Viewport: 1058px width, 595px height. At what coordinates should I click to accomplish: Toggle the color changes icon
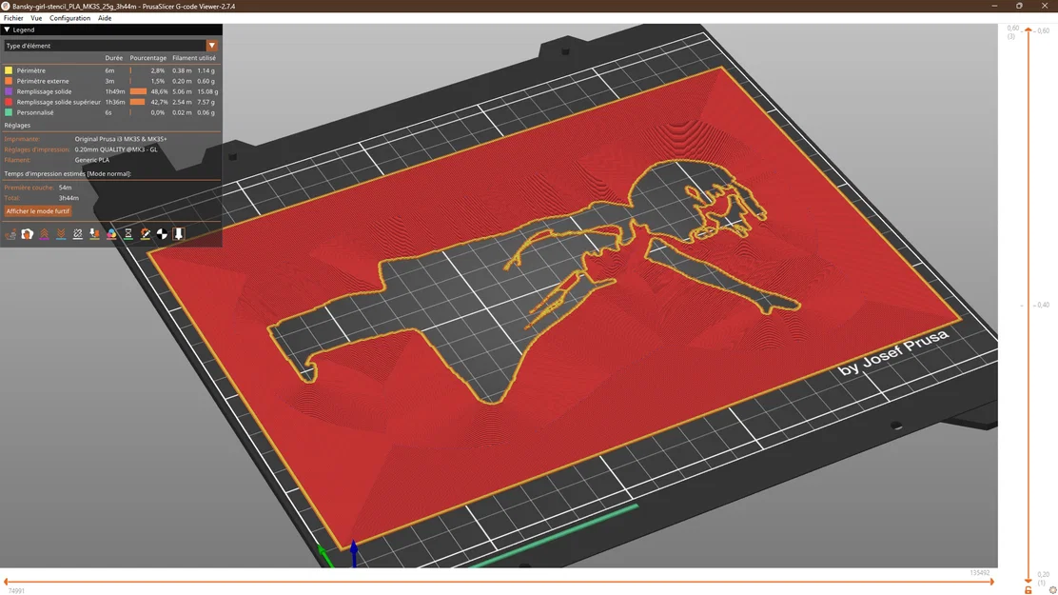pos(111,233)
